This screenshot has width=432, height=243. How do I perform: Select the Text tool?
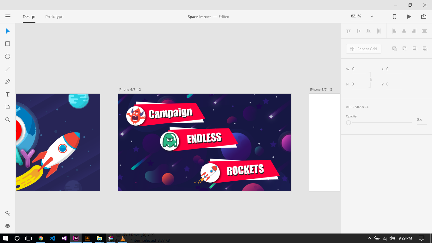[8, 94]
